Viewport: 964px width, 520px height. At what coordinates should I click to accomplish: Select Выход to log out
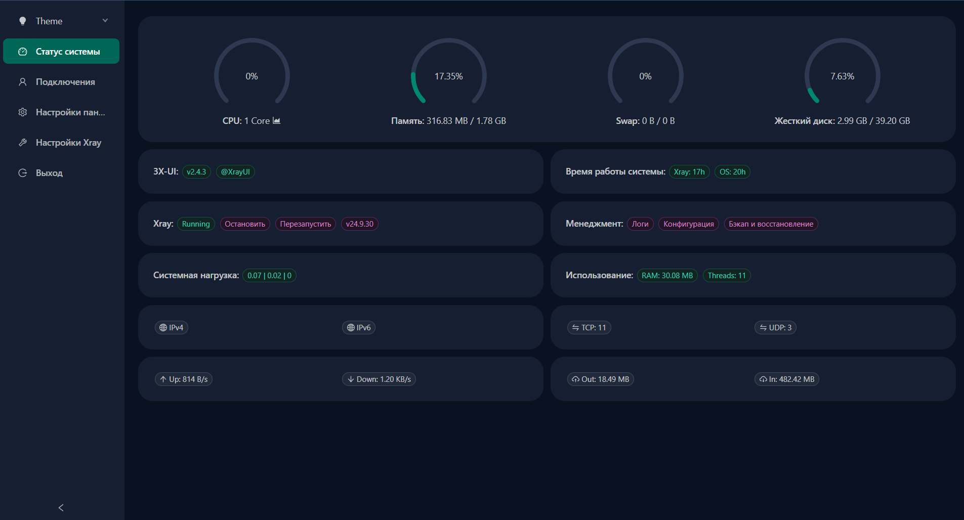pyautogui.click(x=61, y=172)
